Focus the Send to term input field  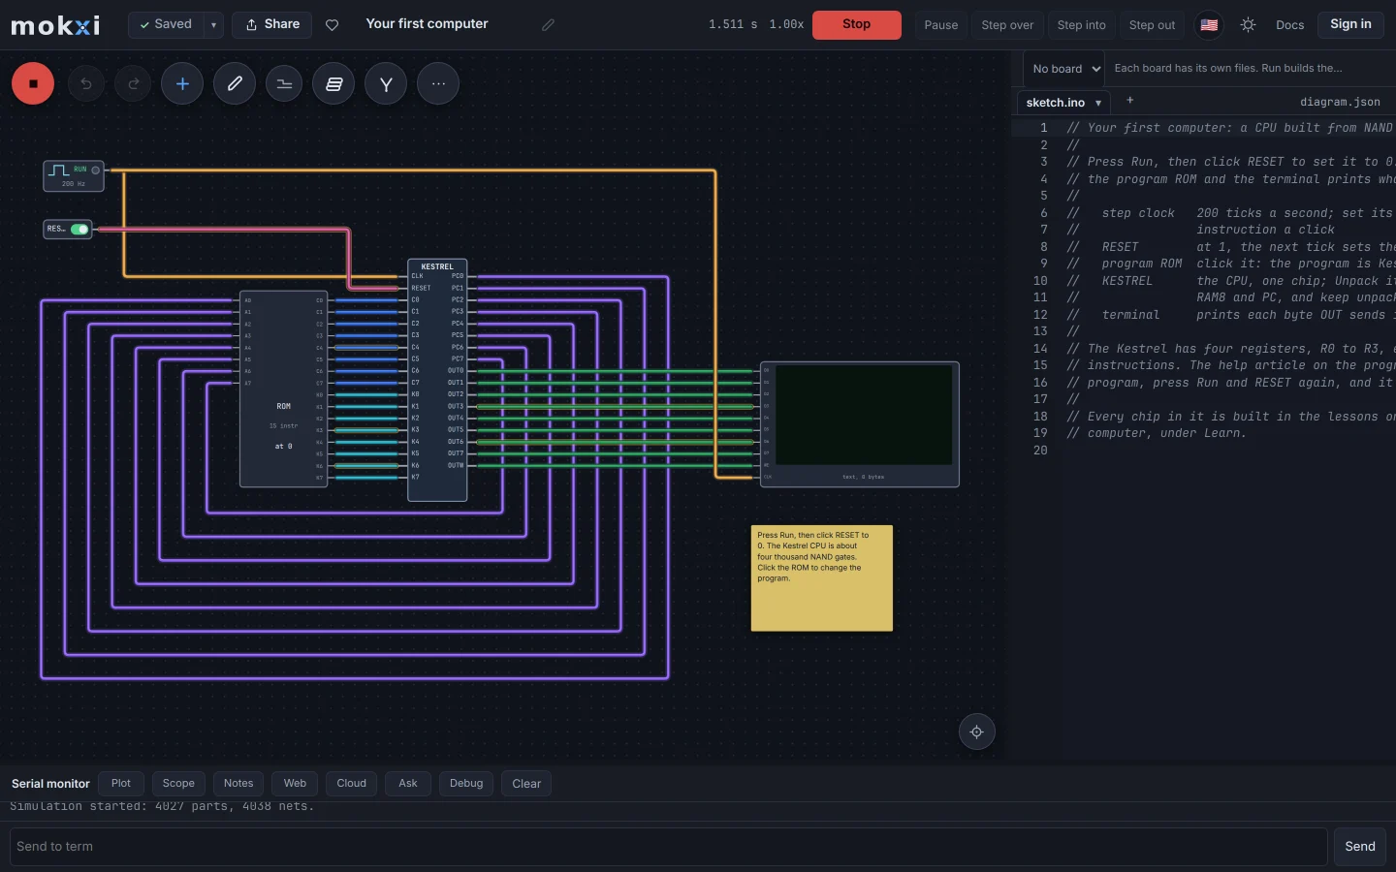point(668,847)
